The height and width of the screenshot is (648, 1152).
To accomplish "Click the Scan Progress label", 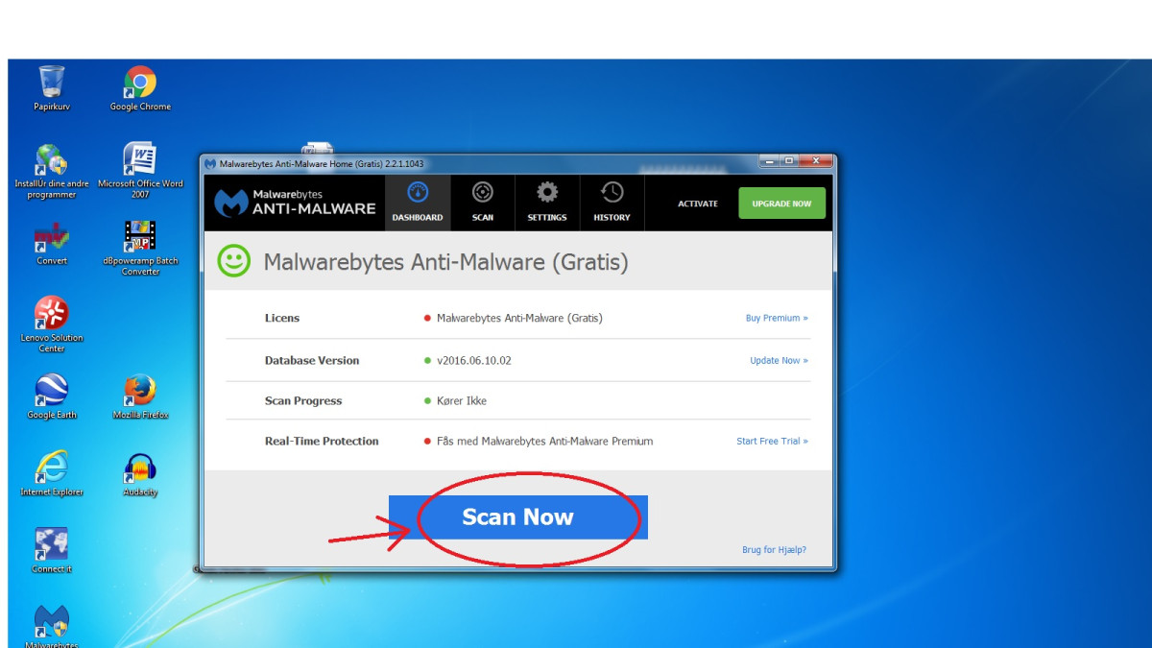I will click(x=303, y=401).
